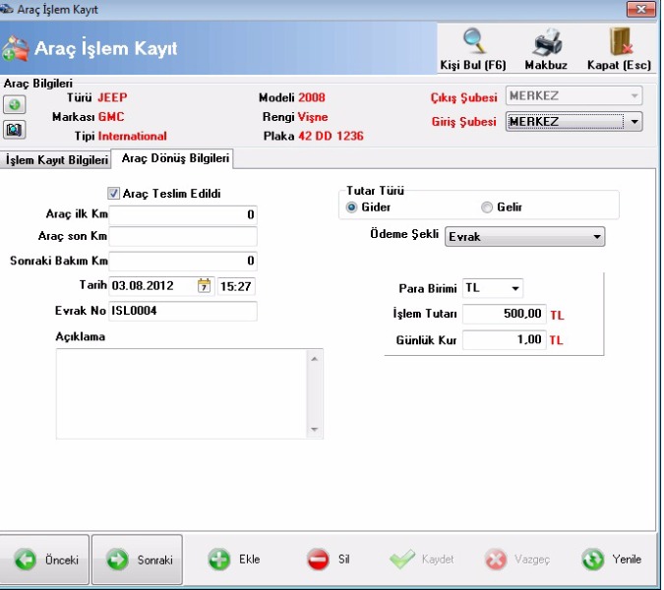Uncheck the Araç Teslim Edildi checkbox

pyautogui.click(x=114, y=194)
